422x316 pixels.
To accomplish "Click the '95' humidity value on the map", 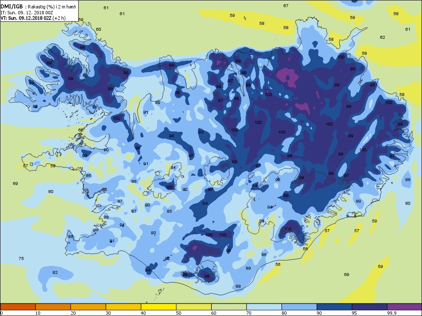I will (x=171, y=136).
